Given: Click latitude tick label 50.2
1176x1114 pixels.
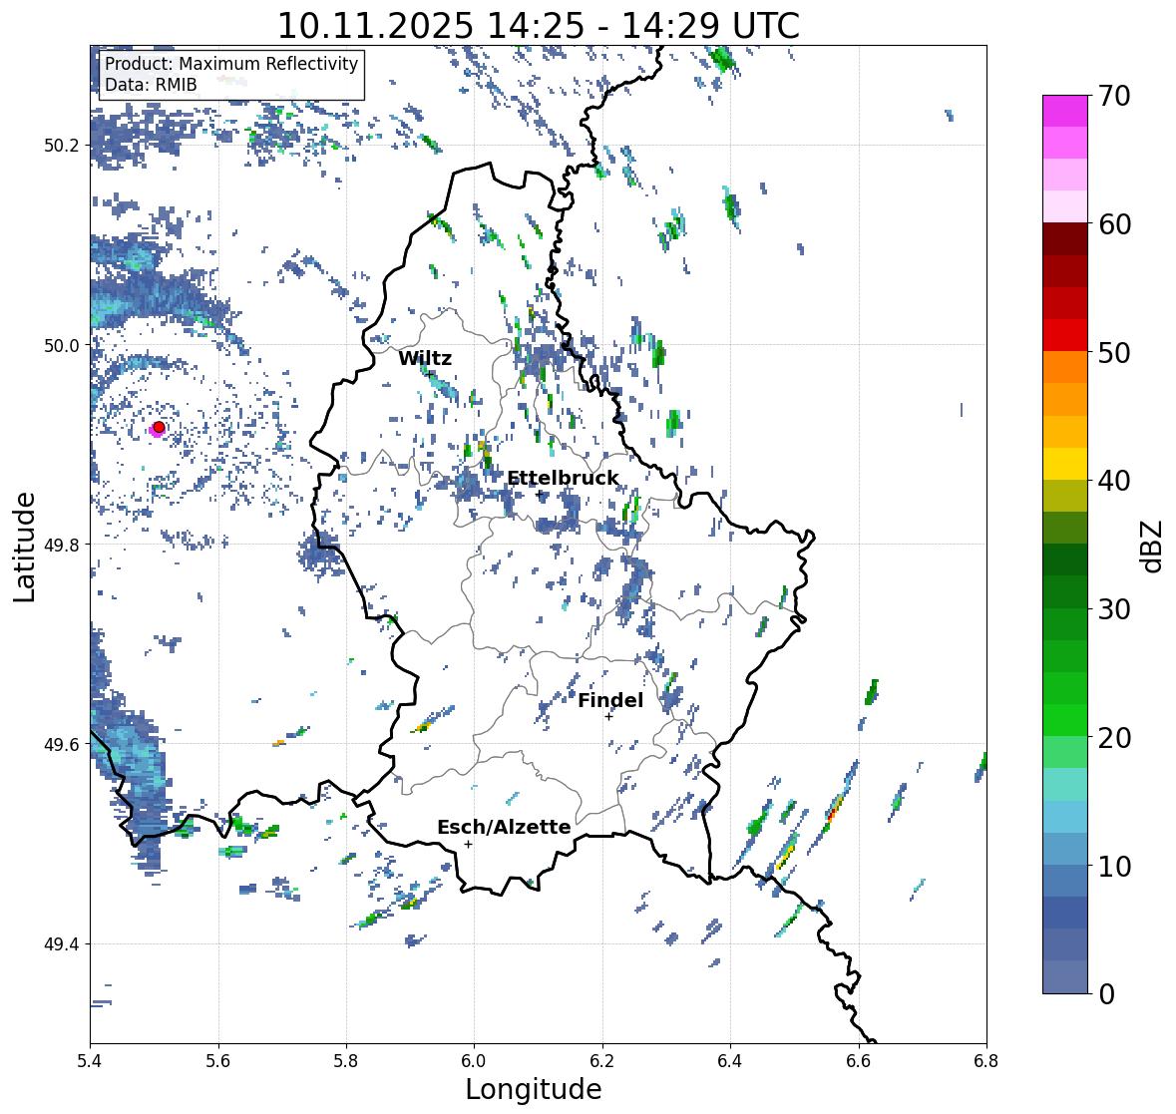Looking at the screenshot, I should pos(62,146).
